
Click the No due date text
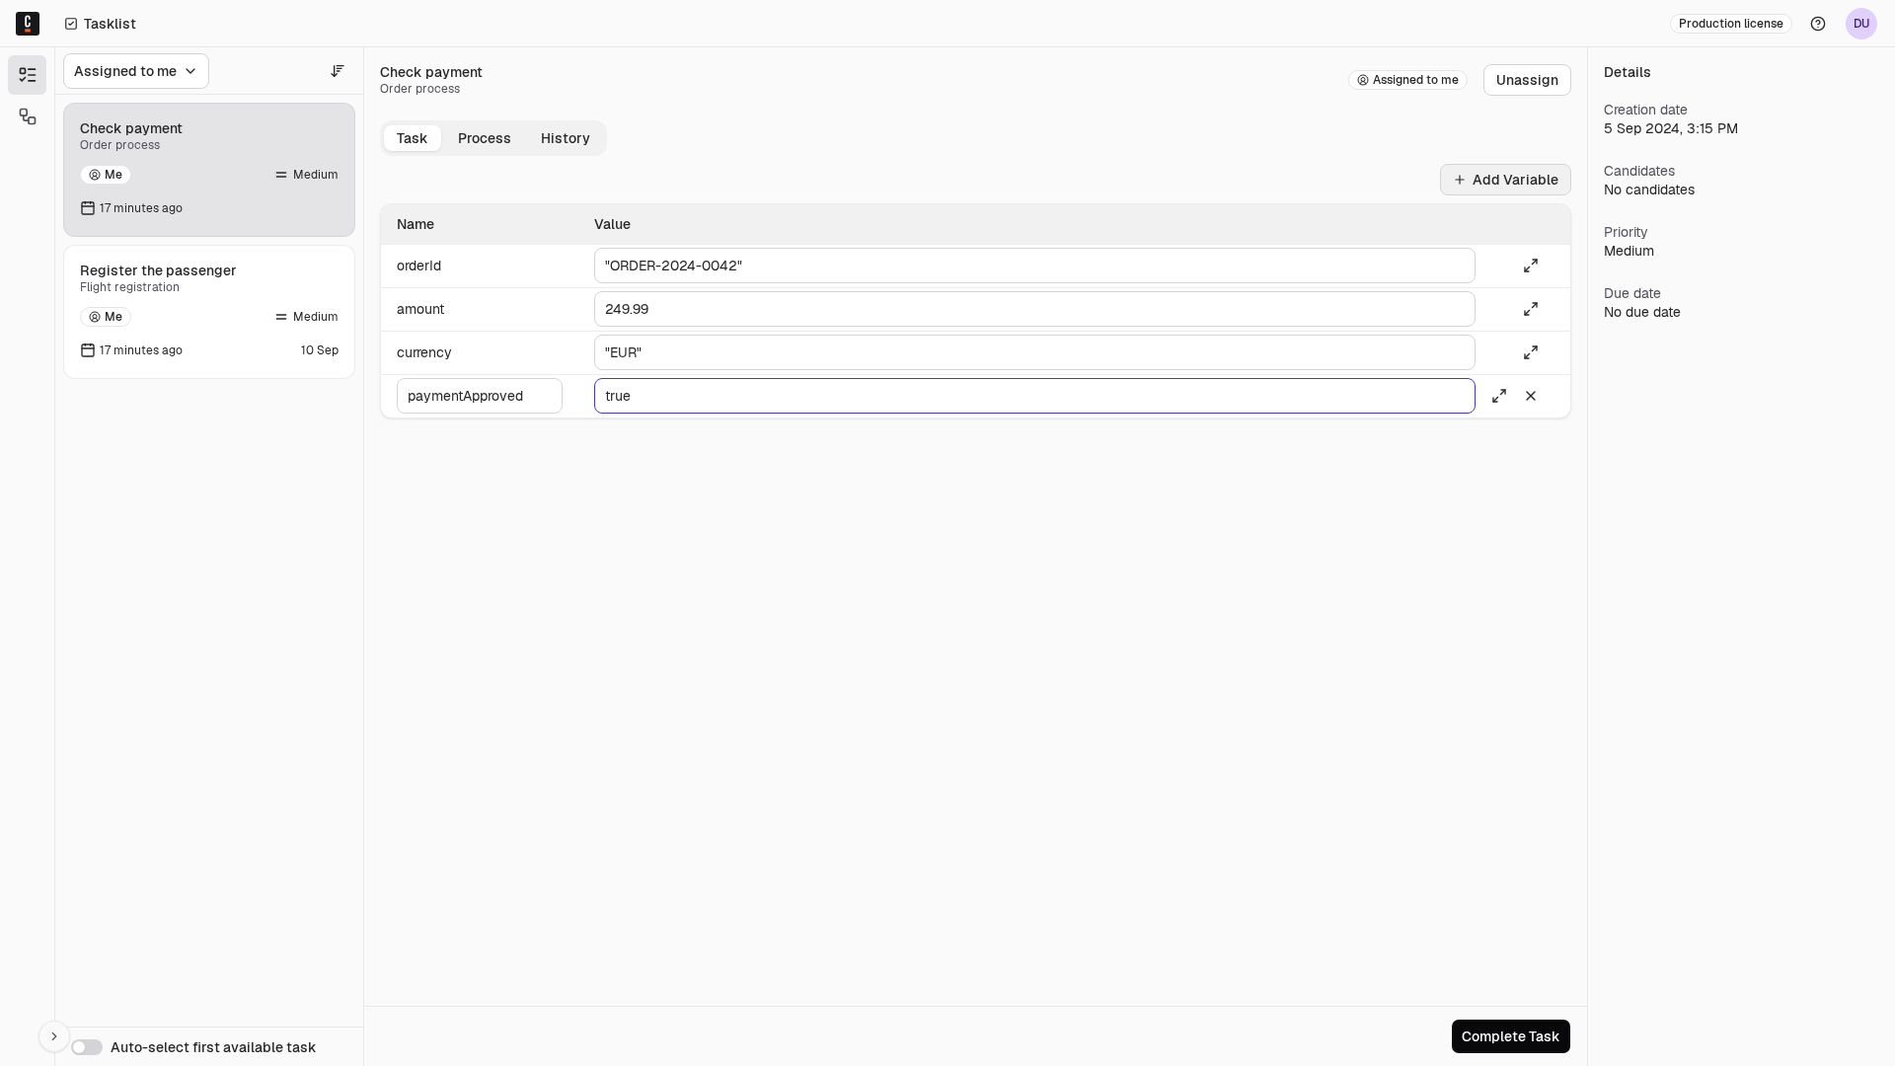tap(1642, 312)
